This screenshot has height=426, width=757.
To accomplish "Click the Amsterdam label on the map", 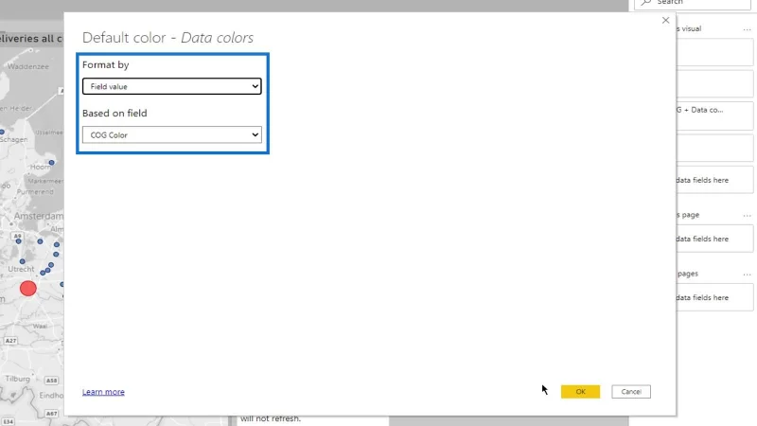I will (39, 216).
